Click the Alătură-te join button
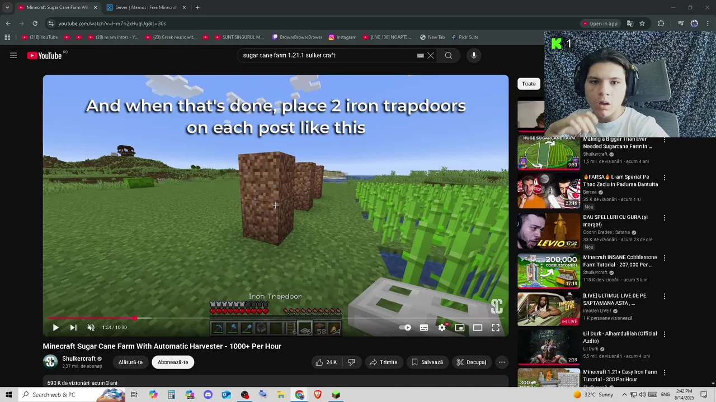 pyautogui.click(x=130, y=362)
